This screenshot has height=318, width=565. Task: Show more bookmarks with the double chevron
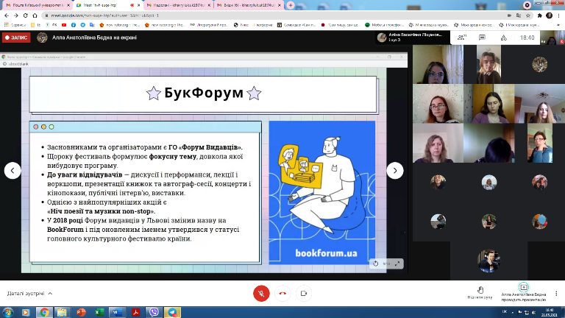559,25
